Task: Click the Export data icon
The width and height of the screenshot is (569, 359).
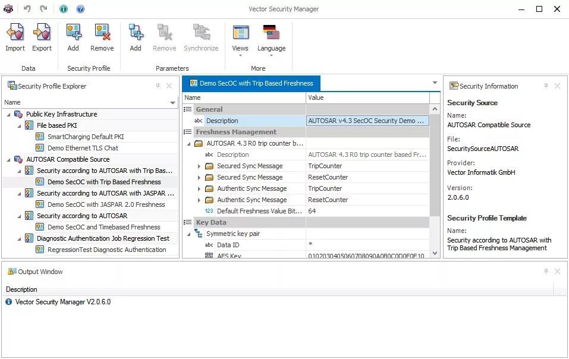Action: pos(42,32)
